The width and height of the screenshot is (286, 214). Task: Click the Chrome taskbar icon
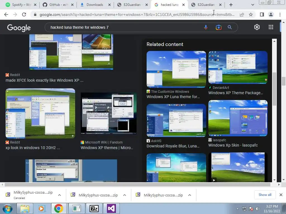[x=58, y=208]
